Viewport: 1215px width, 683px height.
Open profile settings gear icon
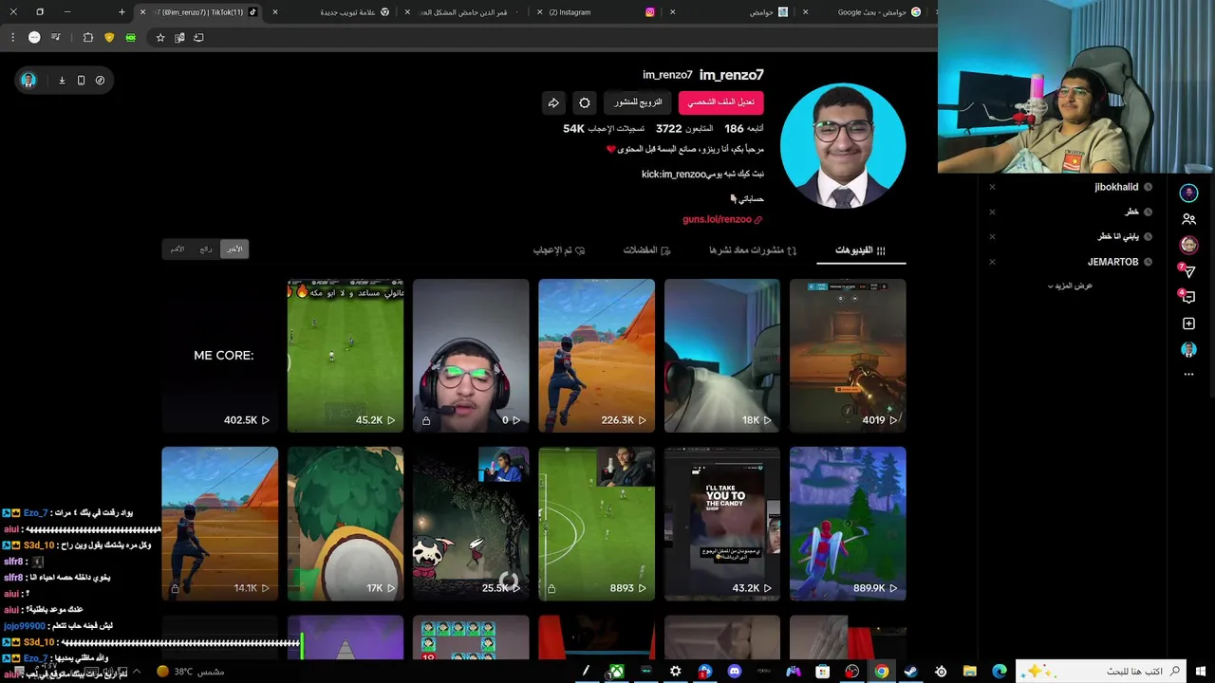pos(585,102)
